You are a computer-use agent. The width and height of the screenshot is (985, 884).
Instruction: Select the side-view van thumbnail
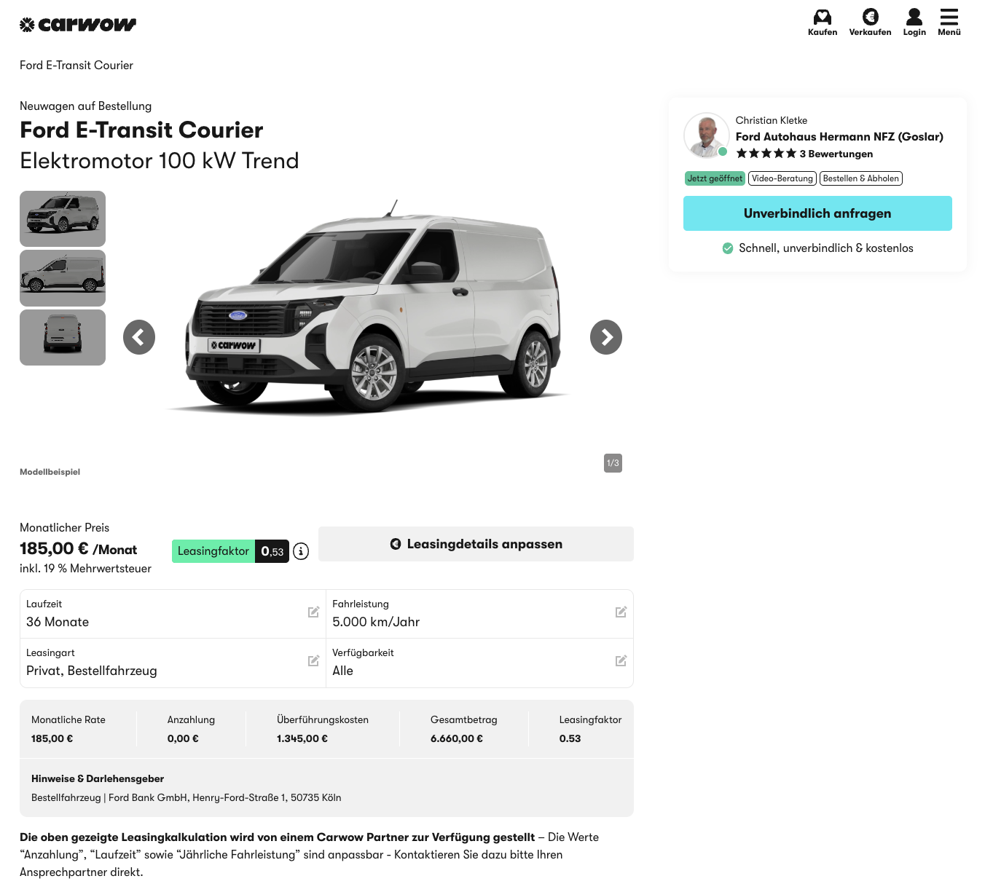click(x=63, y=278)
